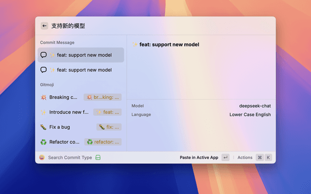The width and height of the screenshot is (311, 194).
Task: Click the explosion emoji for Breaking changes
Action: pos(44,97)
